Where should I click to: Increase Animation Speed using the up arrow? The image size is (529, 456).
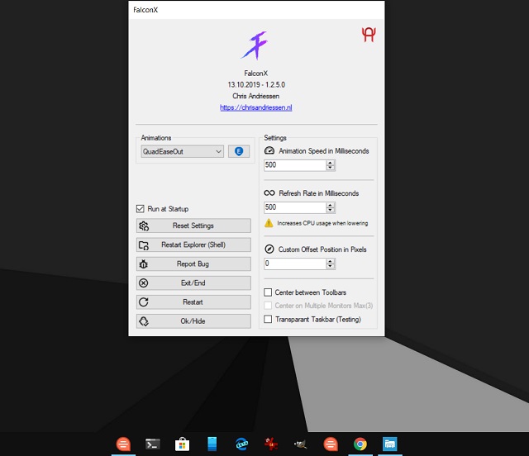[331, 163]
